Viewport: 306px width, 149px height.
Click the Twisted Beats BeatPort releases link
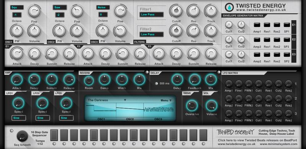(257, 140)
